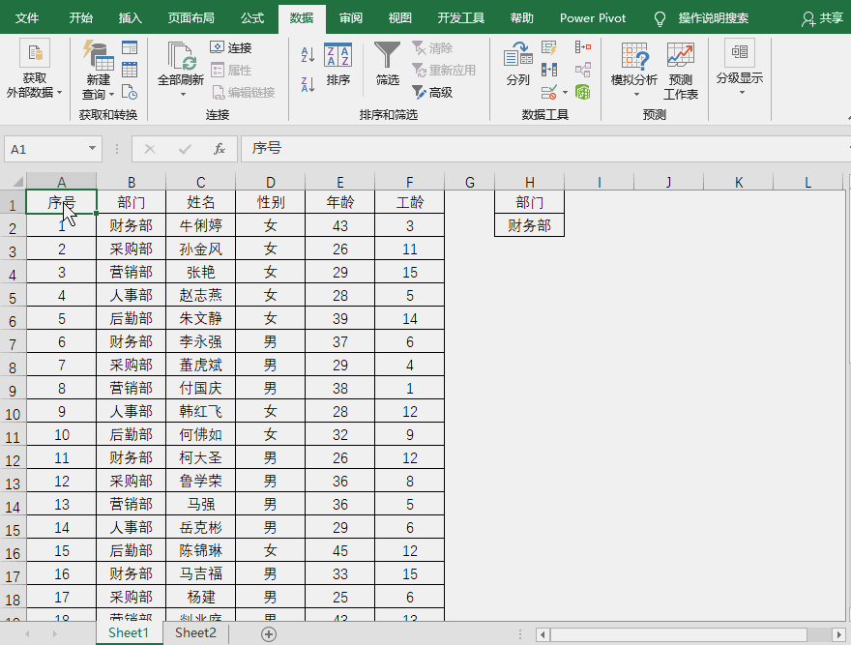
Task: Switch to the 开始 ribbon tab
Action: click(80, 17)
